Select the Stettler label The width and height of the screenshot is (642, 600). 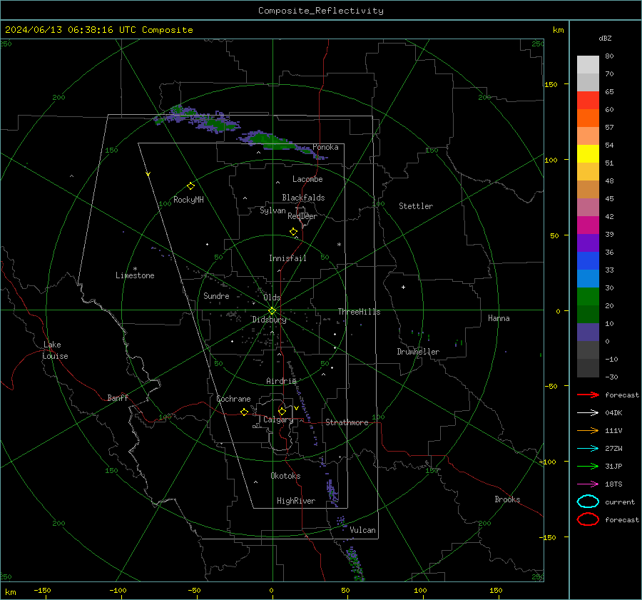pos(416,206)
